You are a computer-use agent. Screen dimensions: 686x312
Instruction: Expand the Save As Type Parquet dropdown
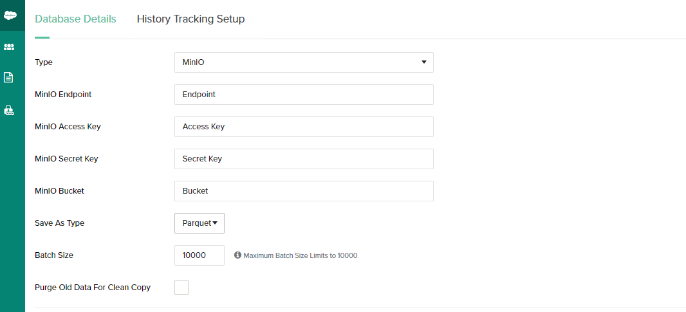(x=199, y=223)
